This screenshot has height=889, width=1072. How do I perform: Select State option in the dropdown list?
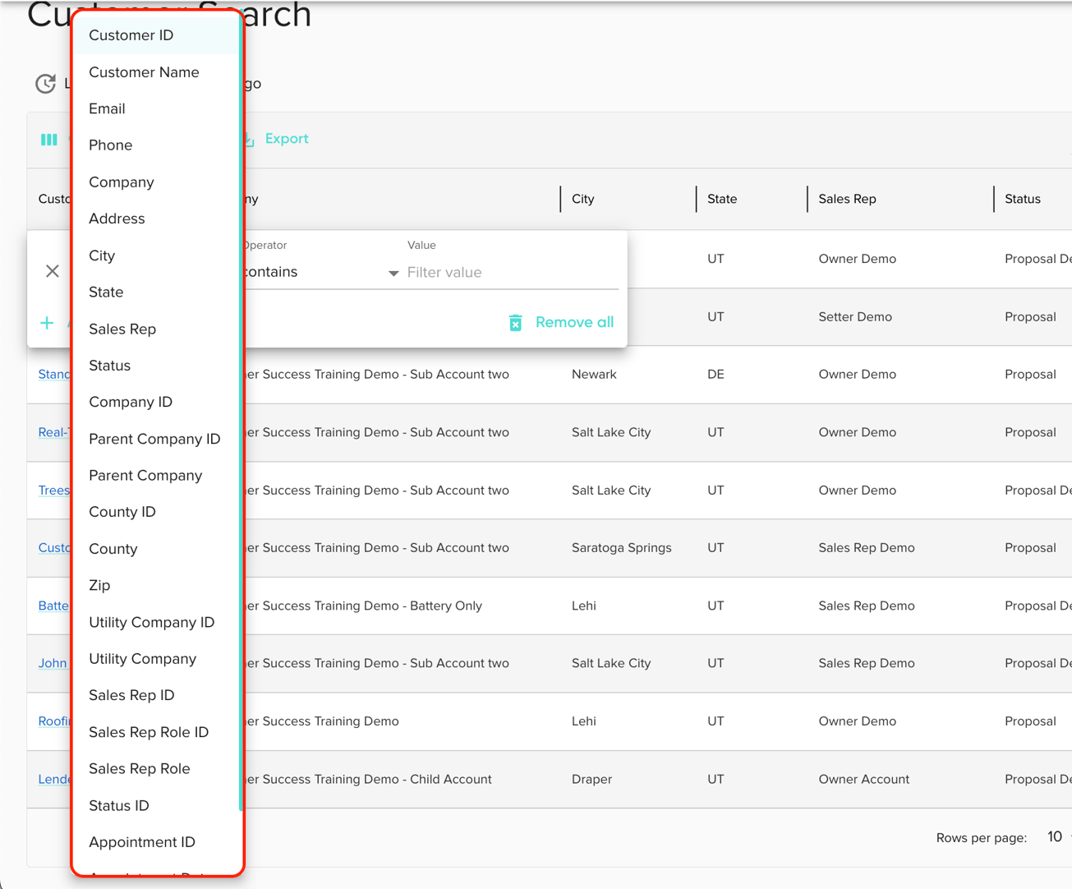tap(158, 292)
